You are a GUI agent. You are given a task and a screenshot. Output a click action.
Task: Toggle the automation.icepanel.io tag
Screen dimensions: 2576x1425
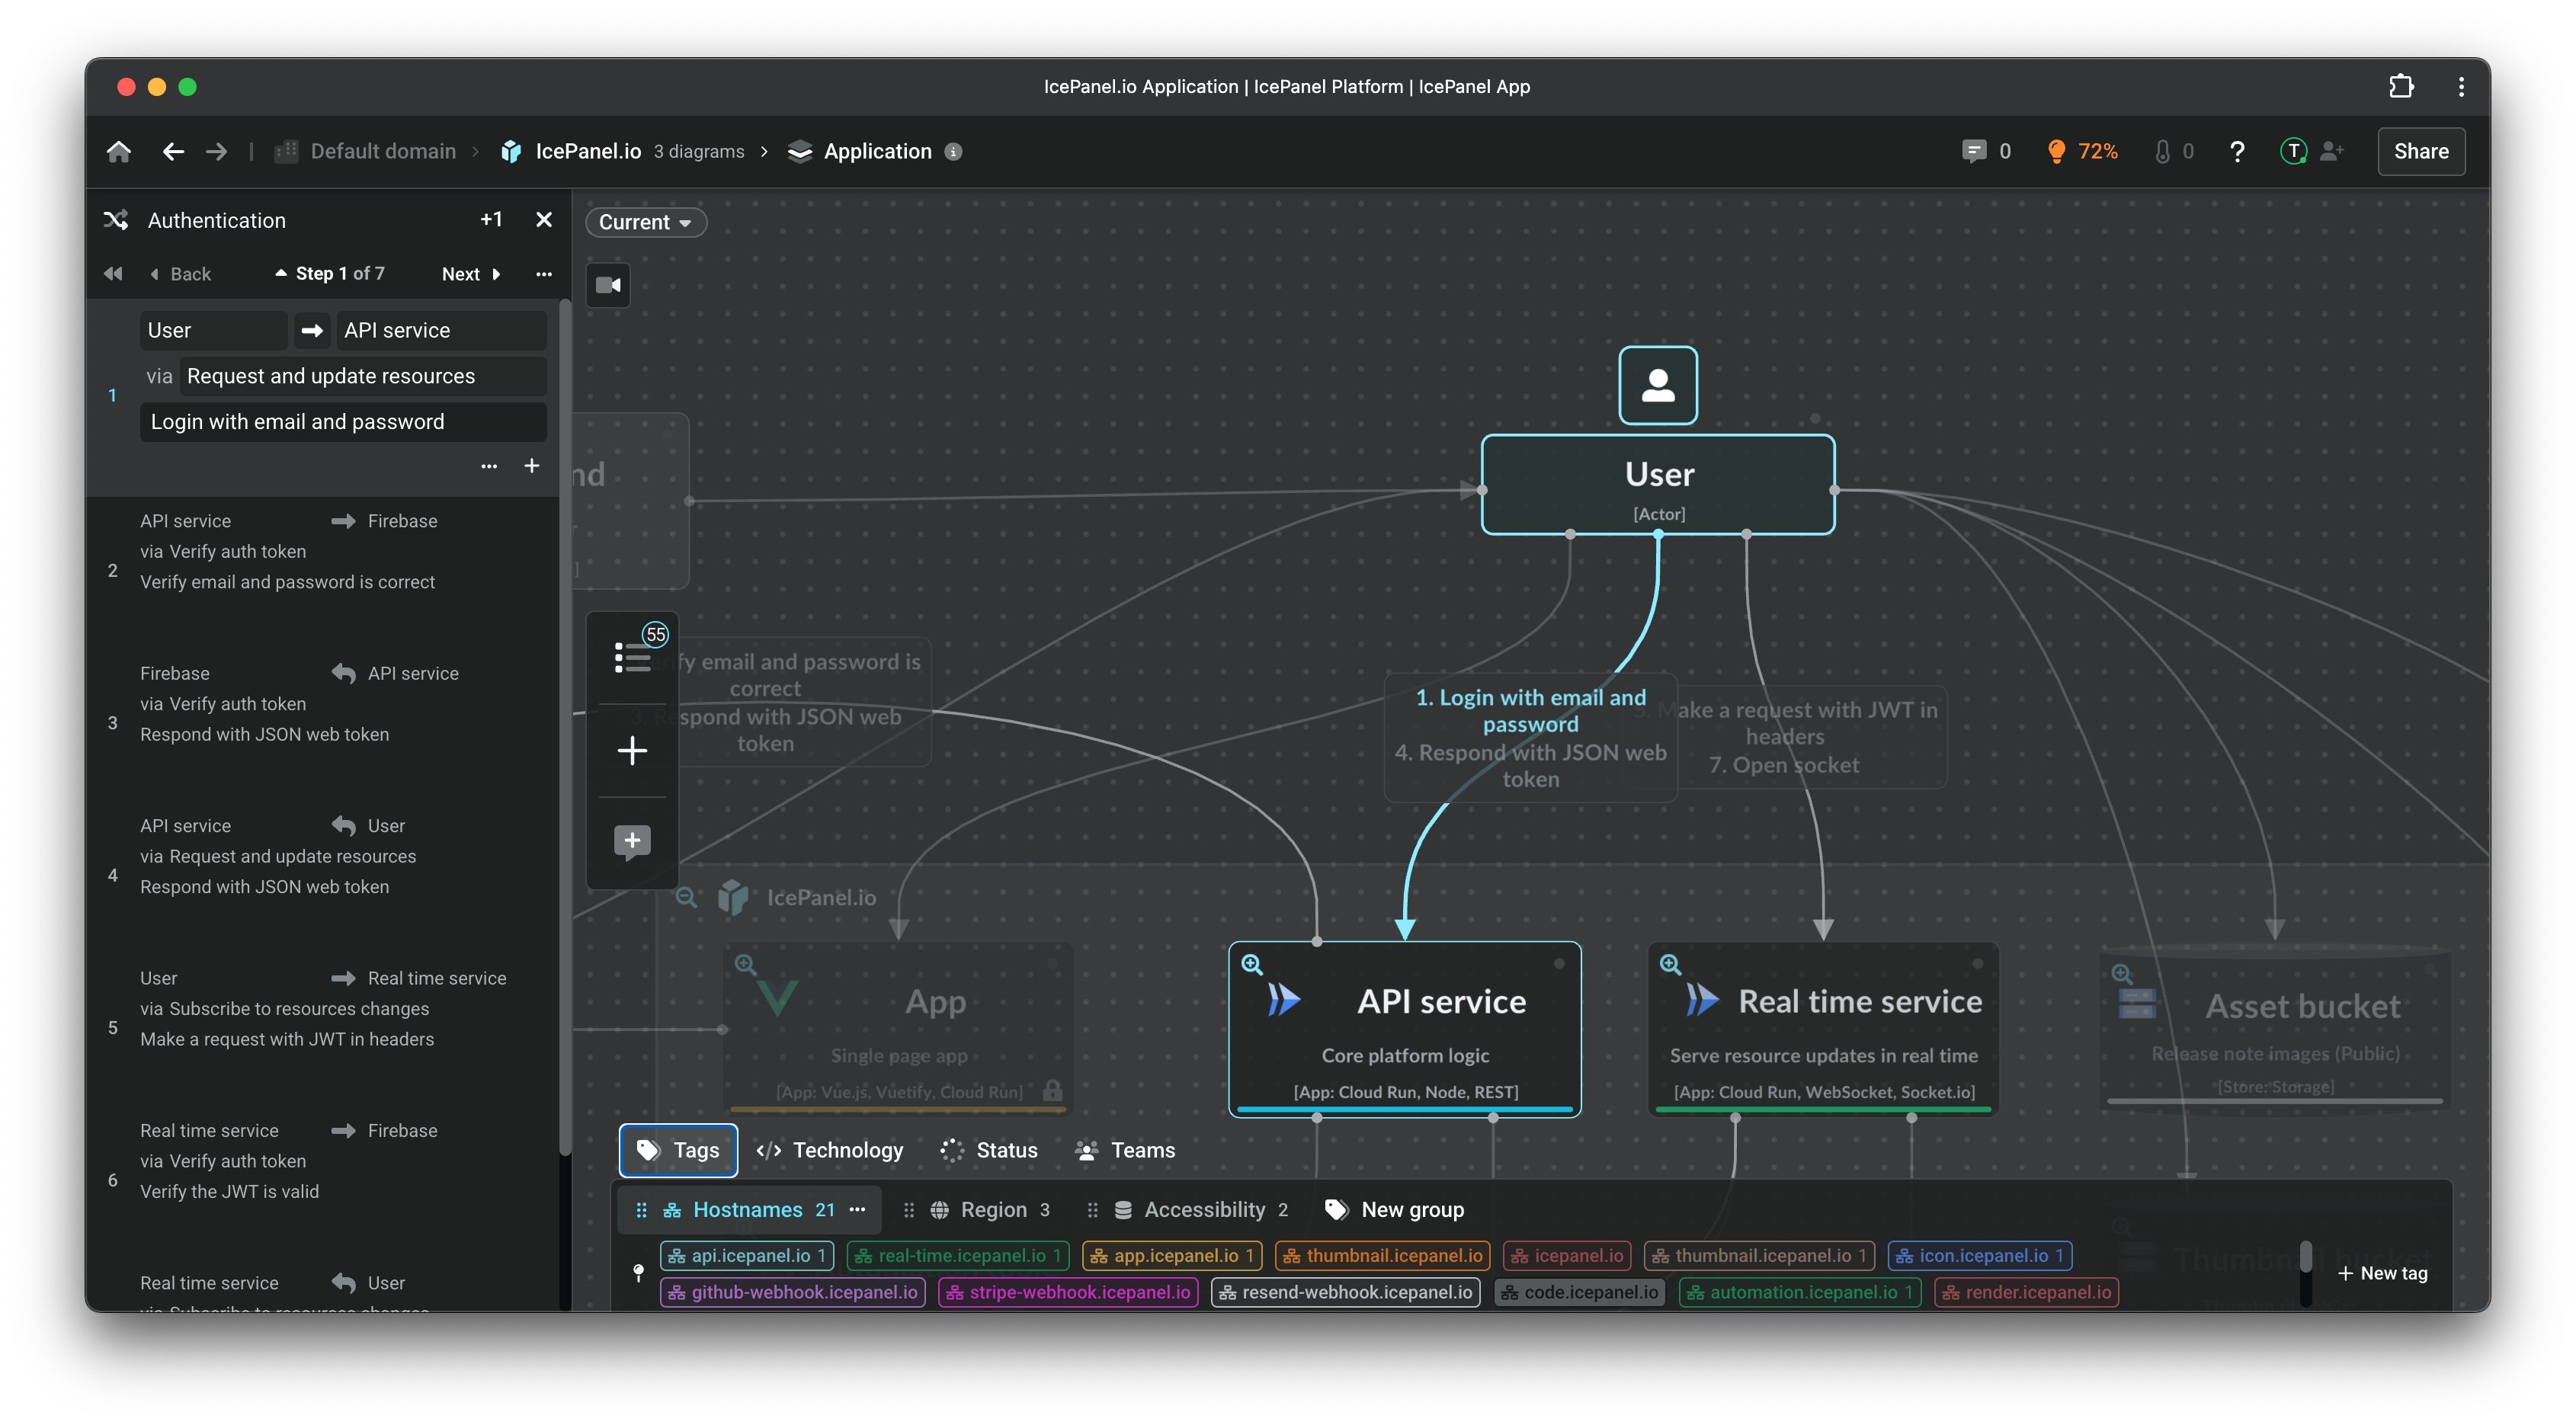(x=1800, y=1292)
